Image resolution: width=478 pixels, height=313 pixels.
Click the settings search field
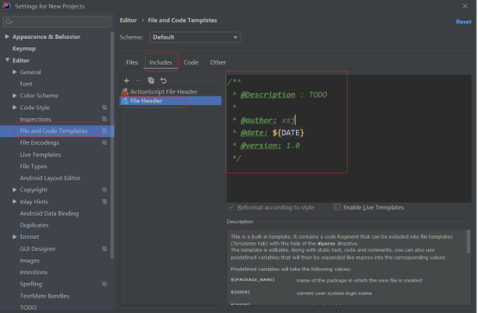click(x=57, y=22)
